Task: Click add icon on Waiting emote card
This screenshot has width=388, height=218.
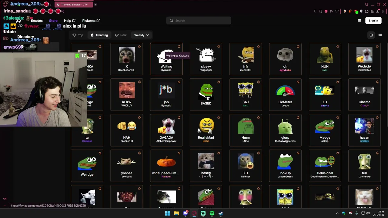Action: pos(179,46)
